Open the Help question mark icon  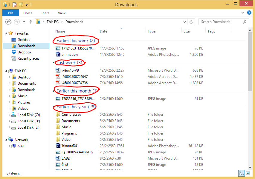coord(248,13)
